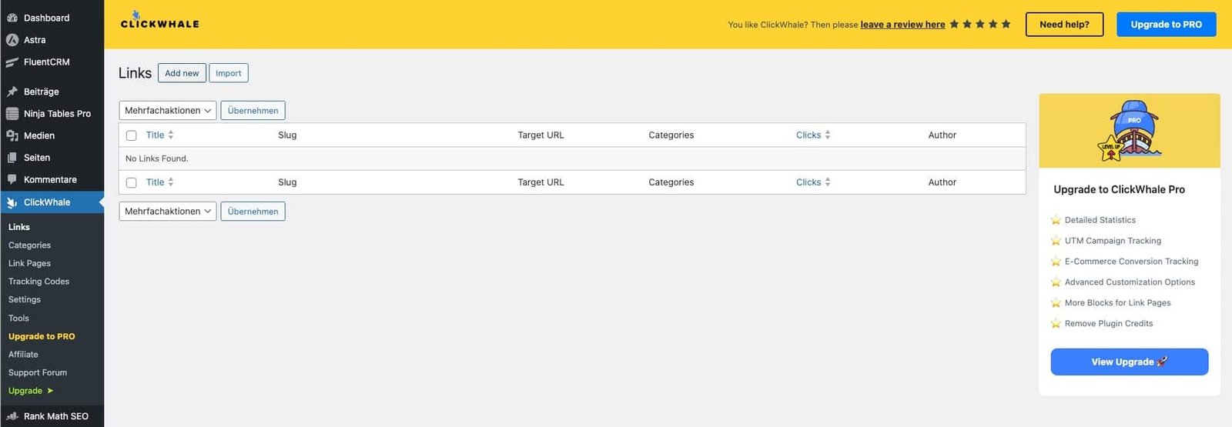Tick the select-all checkbox in table footer

click(x=132, y=183)
